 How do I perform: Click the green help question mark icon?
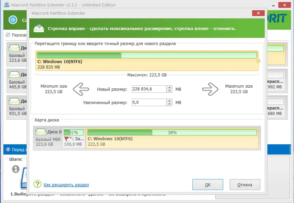(x=37, y=184)
